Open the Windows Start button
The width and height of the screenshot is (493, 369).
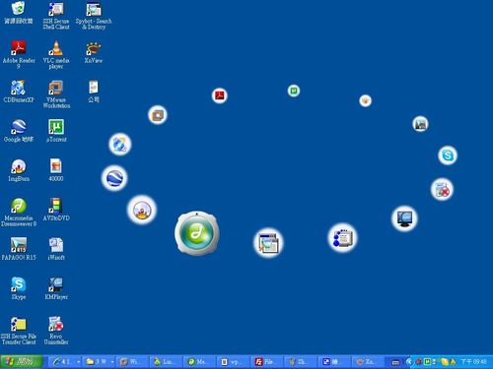pos(22,362)
